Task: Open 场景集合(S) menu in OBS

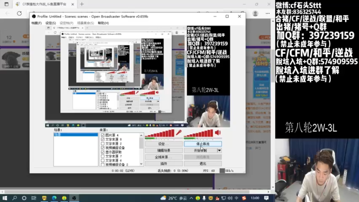Action: pyautogui.click(x=85, y=23)
